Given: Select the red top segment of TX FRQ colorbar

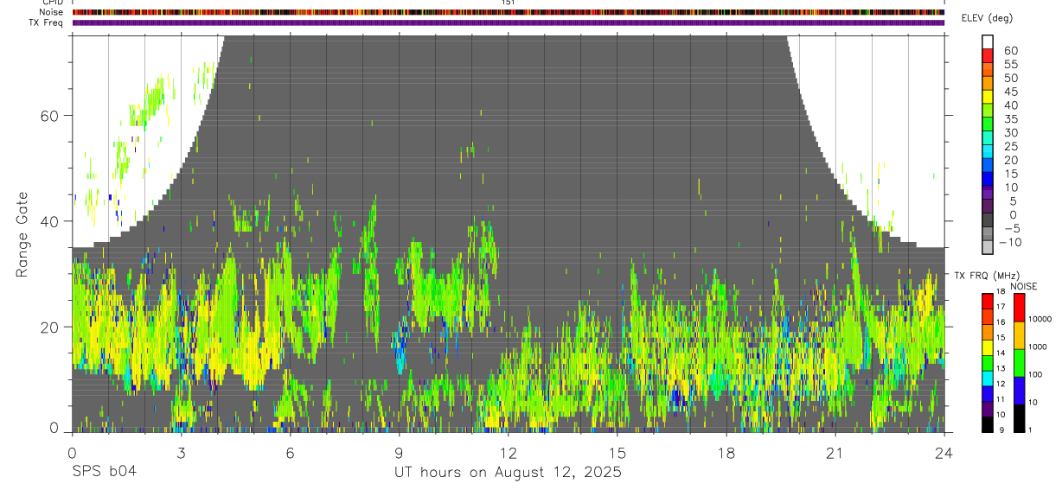Looking at the screenshot, I should 987,301.
